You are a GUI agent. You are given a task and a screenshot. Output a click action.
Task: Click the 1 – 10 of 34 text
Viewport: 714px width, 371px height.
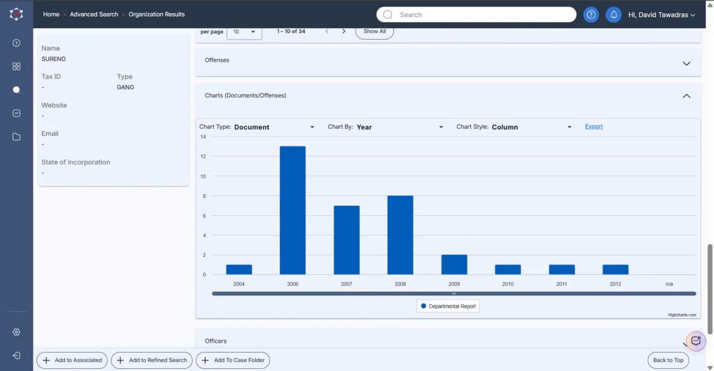tap(291, 31)
